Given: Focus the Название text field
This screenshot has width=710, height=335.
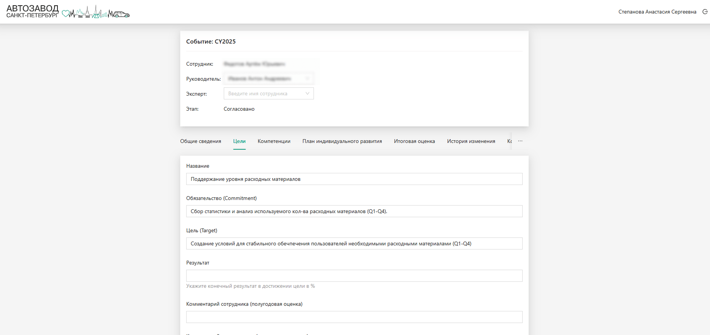Looking at the screenshot, I should pyautogui.click(x=354, y=179).
